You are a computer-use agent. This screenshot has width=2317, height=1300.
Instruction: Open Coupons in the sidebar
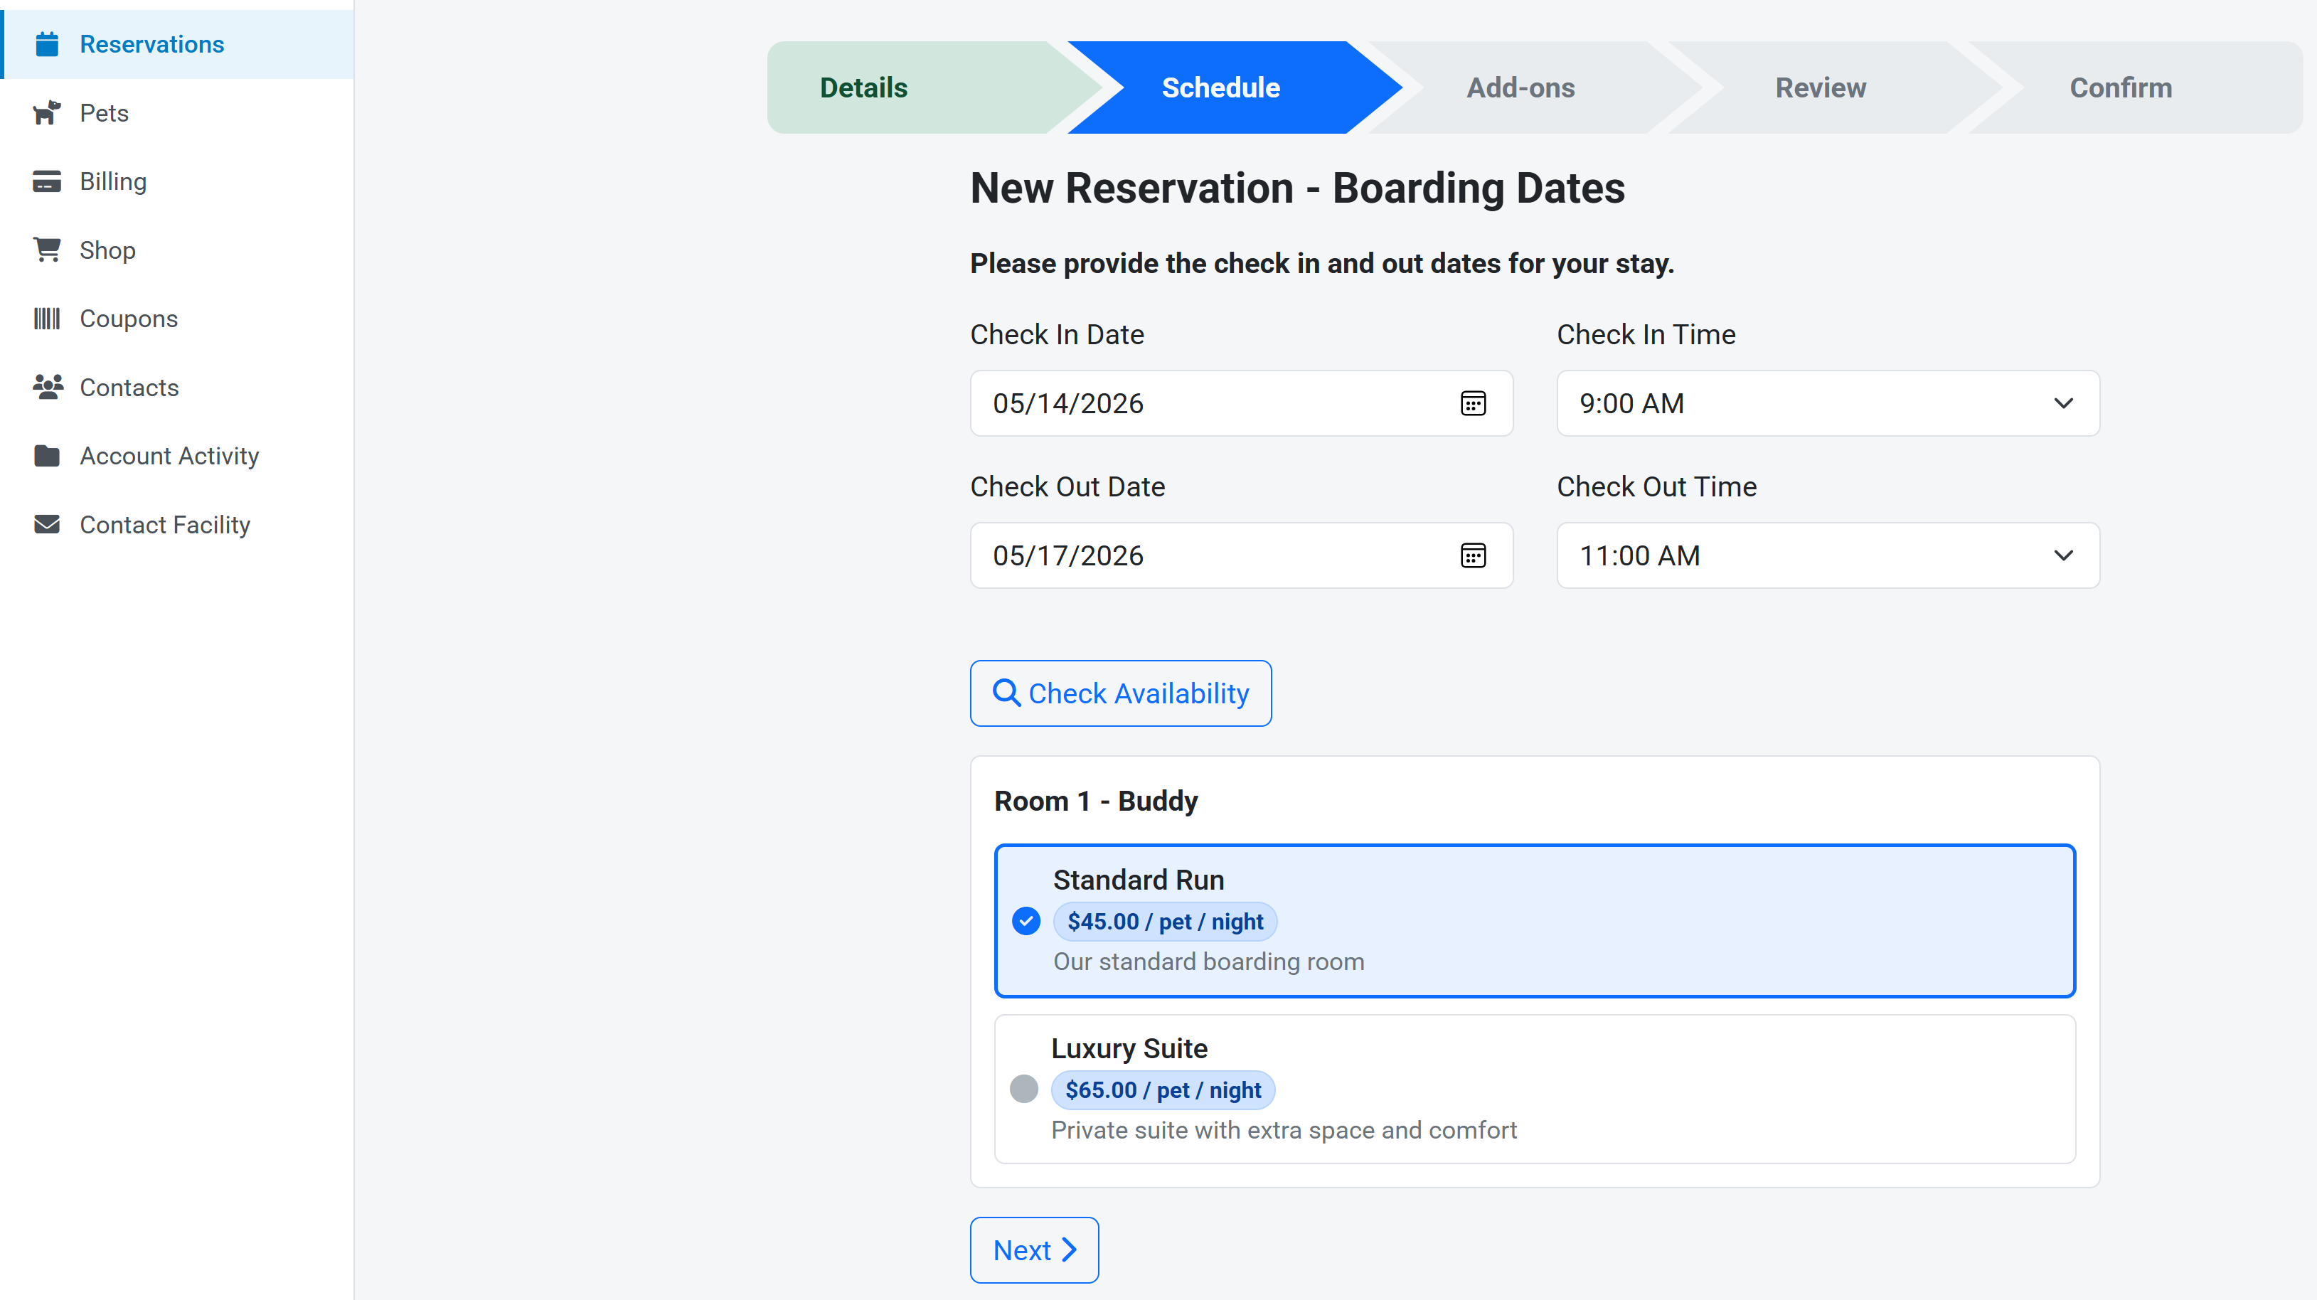tap(177, 319)
